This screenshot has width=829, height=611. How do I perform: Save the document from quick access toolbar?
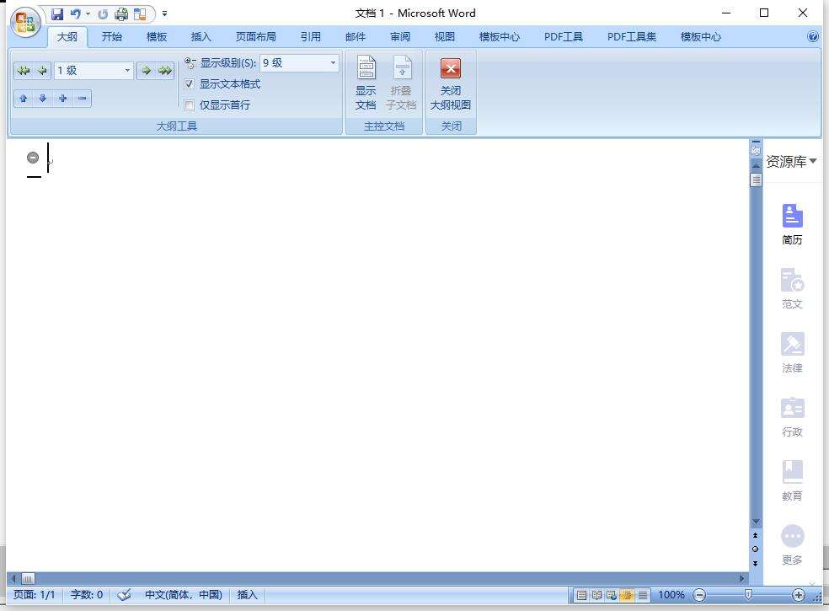click(57, 14)
